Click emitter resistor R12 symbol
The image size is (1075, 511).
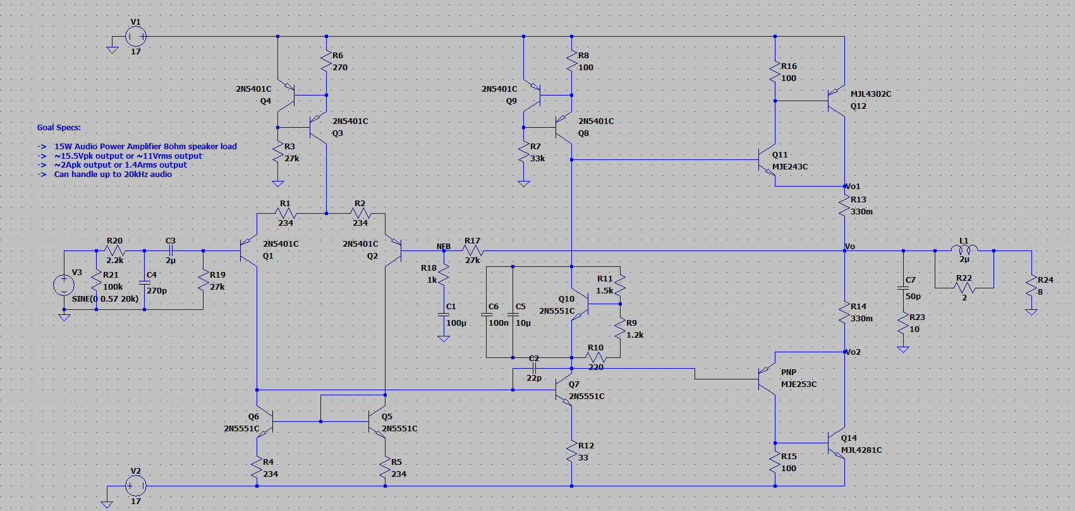pyautogui.click(x=572, y=452)
